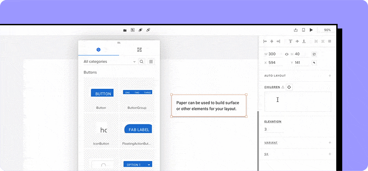Viewport: 368px width, 171px height.
Task: Edit the Elevation value field showing 3
Action: [274, 130]
